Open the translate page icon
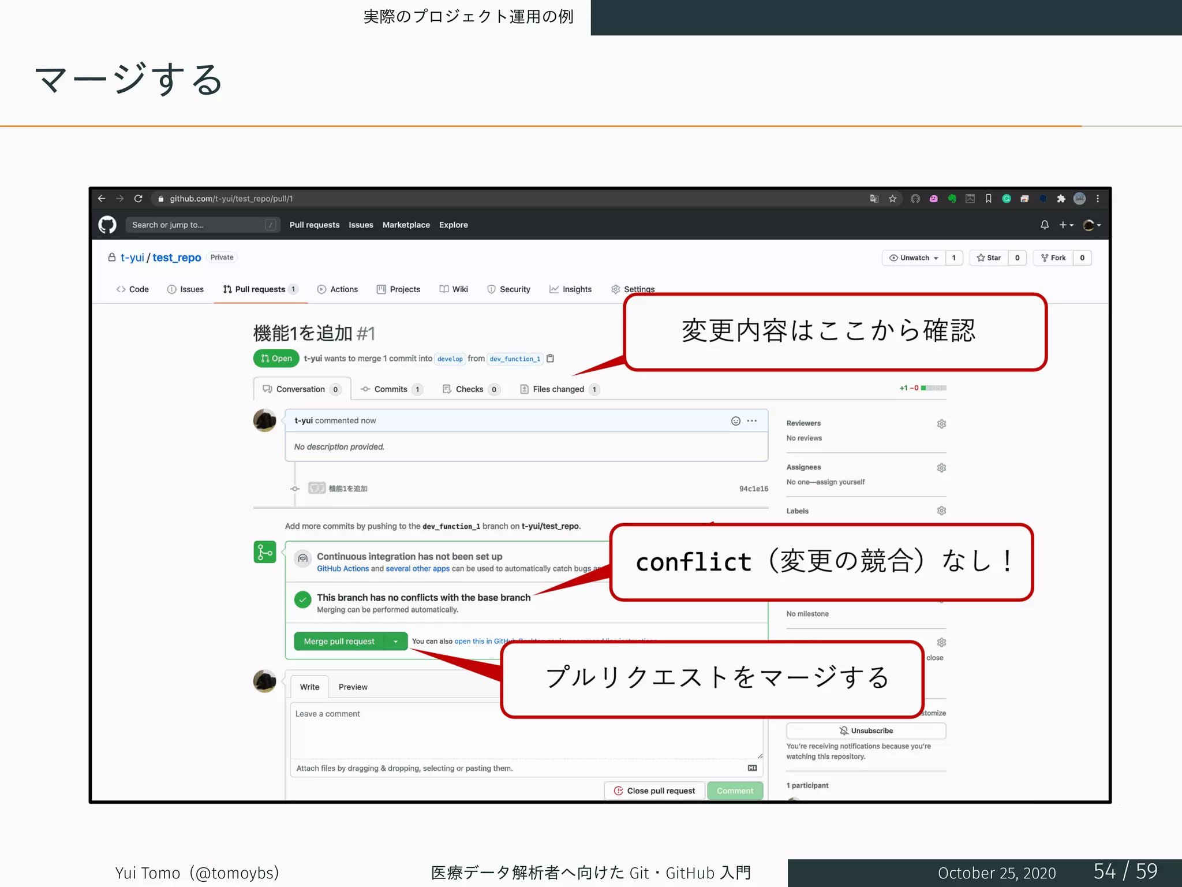 pyautogui.click(x=874, y=199)
